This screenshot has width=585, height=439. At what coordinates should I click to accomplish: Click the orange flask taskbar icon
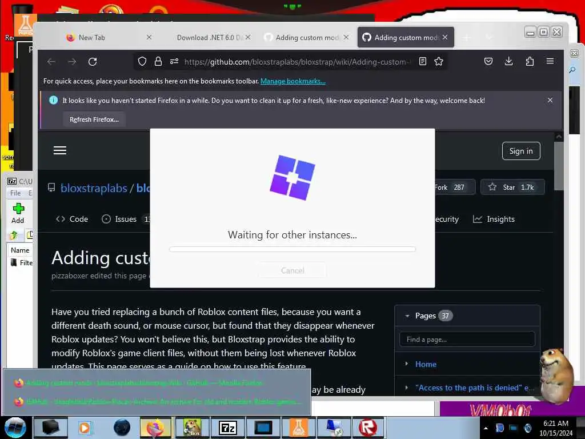(298, 428)
